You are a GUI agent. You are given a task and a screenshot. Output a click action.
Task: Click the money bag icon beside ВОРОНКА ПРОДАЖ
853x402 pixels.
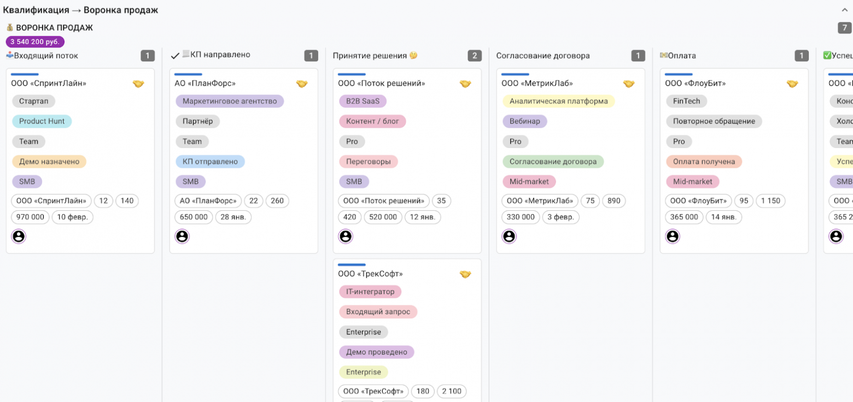tap(10, 27)
